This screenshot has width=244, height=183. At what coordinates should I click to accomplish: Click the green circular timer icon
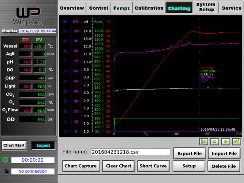(5, 160)
